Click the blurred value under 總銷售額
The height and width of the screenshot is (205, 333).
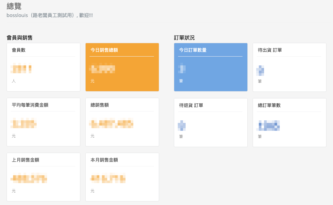tap(111, 123)
